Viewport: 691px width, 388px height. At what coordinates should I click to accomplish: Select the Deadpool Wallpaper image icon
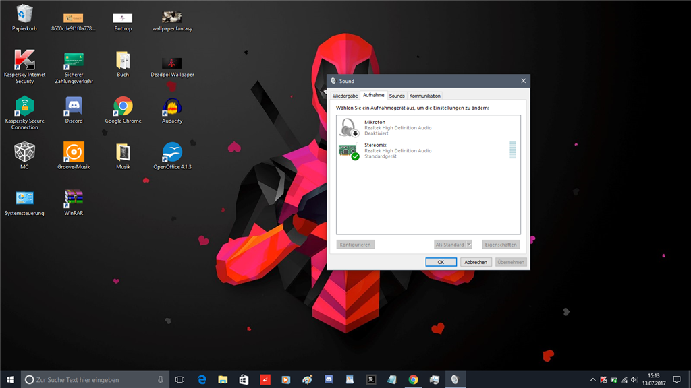tap(172, 67)
